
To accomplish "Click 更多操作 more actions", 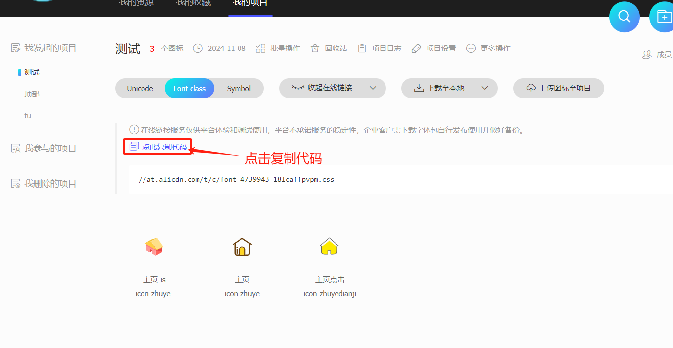I will pyautogui.click(x=488, y=49).
